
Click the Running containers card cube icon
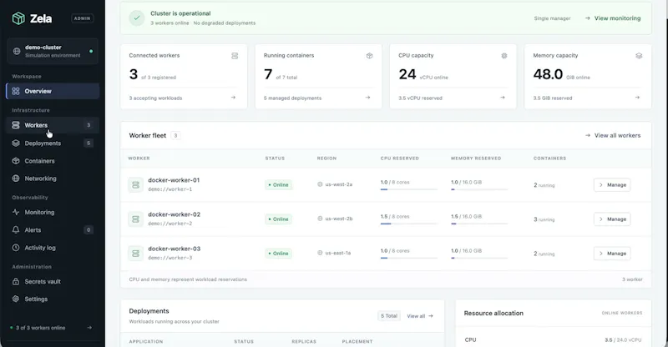pos(369,56)
